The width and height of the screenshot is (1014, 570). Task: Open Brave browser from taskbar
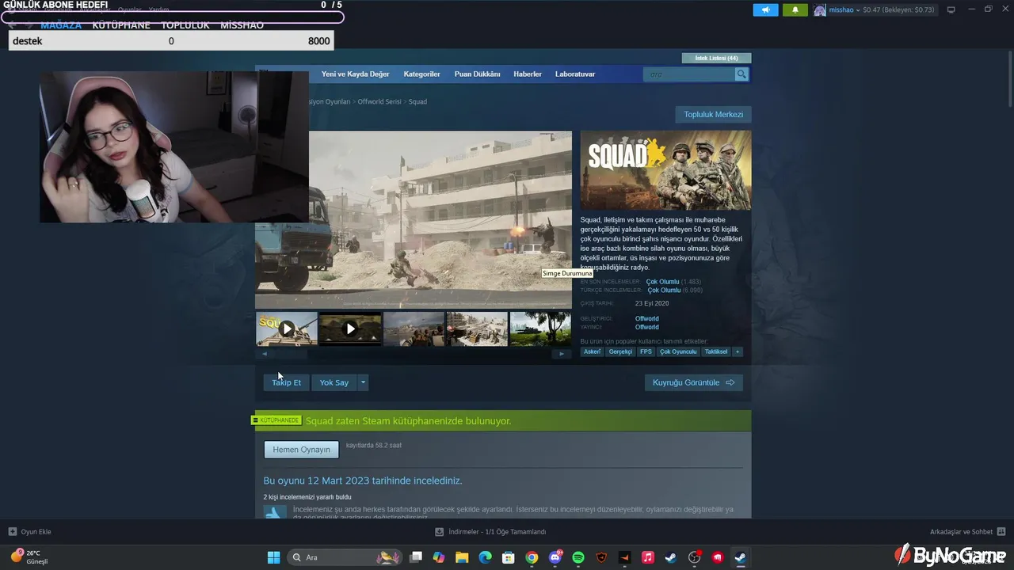(x=601, y=557)
